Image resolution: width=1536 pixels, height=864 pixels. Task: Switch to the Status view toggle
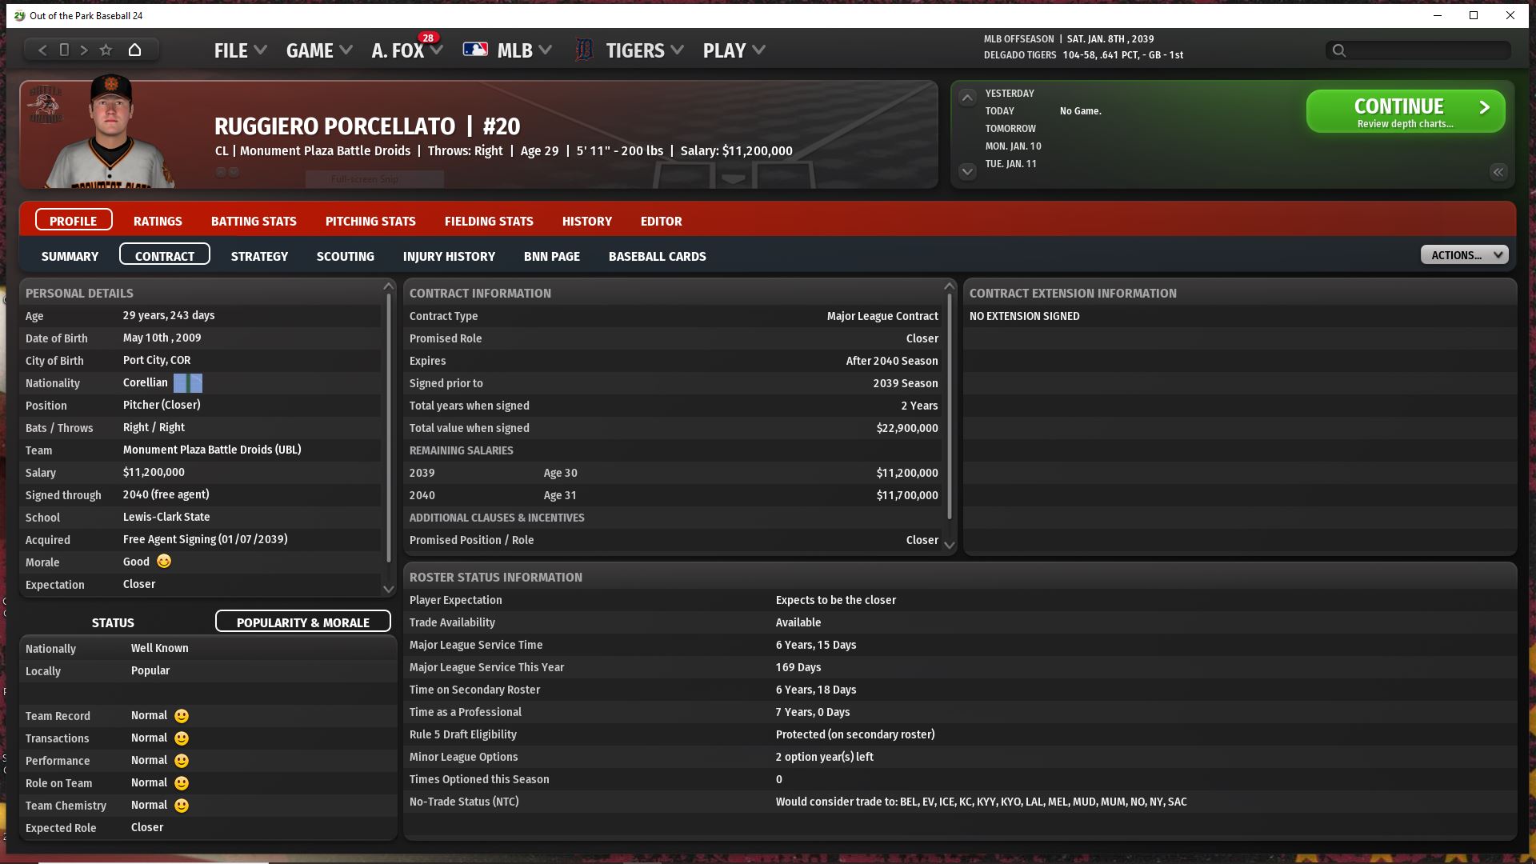click(x=113, y=622)
